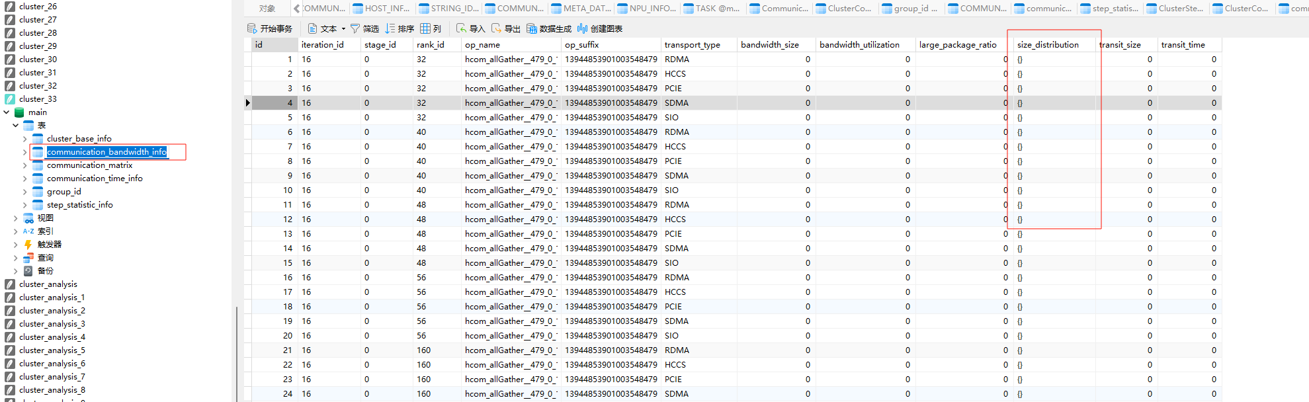The height and width of the screenshot is (402, 1309).
Task: Click the 导出 export icon
Action: [x=496, y=28]
